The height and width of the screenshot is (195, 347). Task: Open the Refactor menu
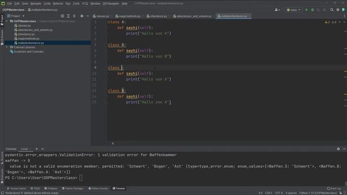pos(58,4)
